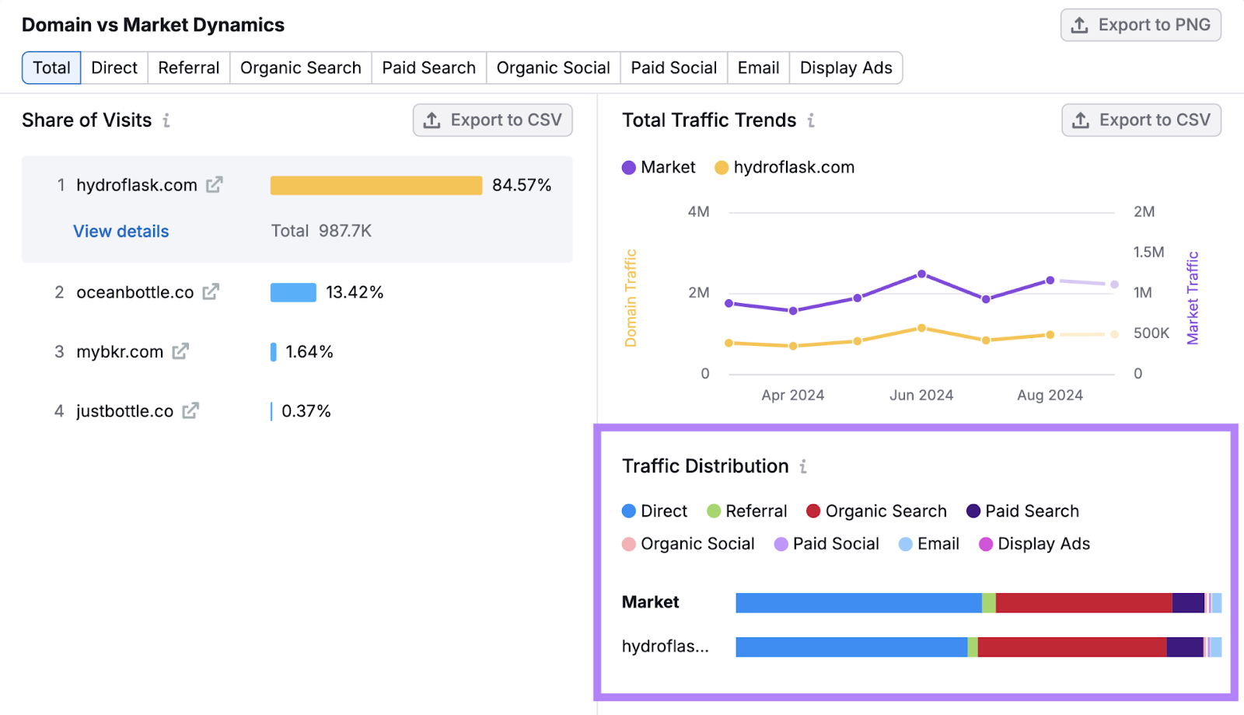1244x715 pixels.
Task: Open hydroflask.com external link icon
Action: point(215,185)
